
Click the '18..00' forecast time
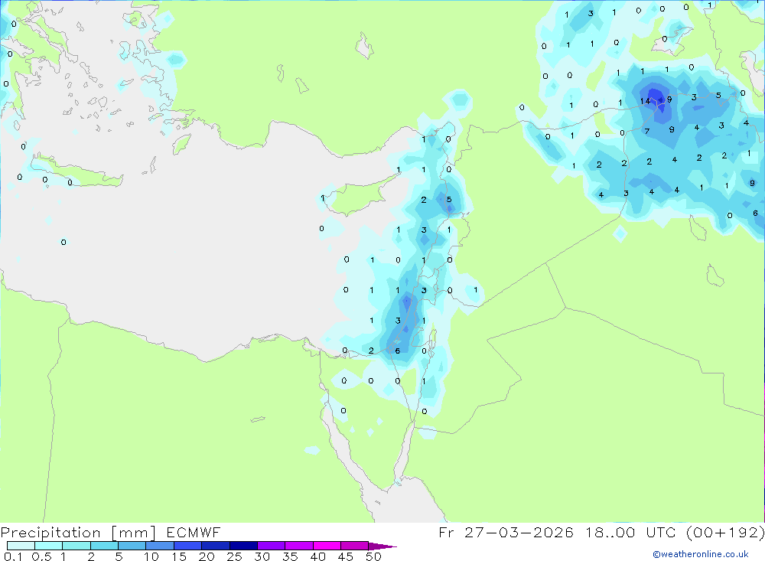click(x=610, y=532)
